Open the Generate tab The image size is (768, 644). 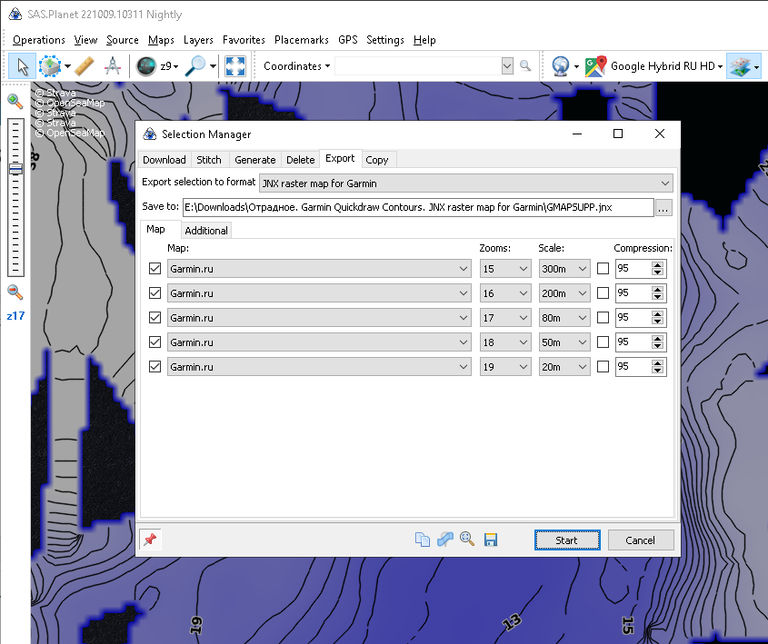pyautogui.click(x=254, y=160)
